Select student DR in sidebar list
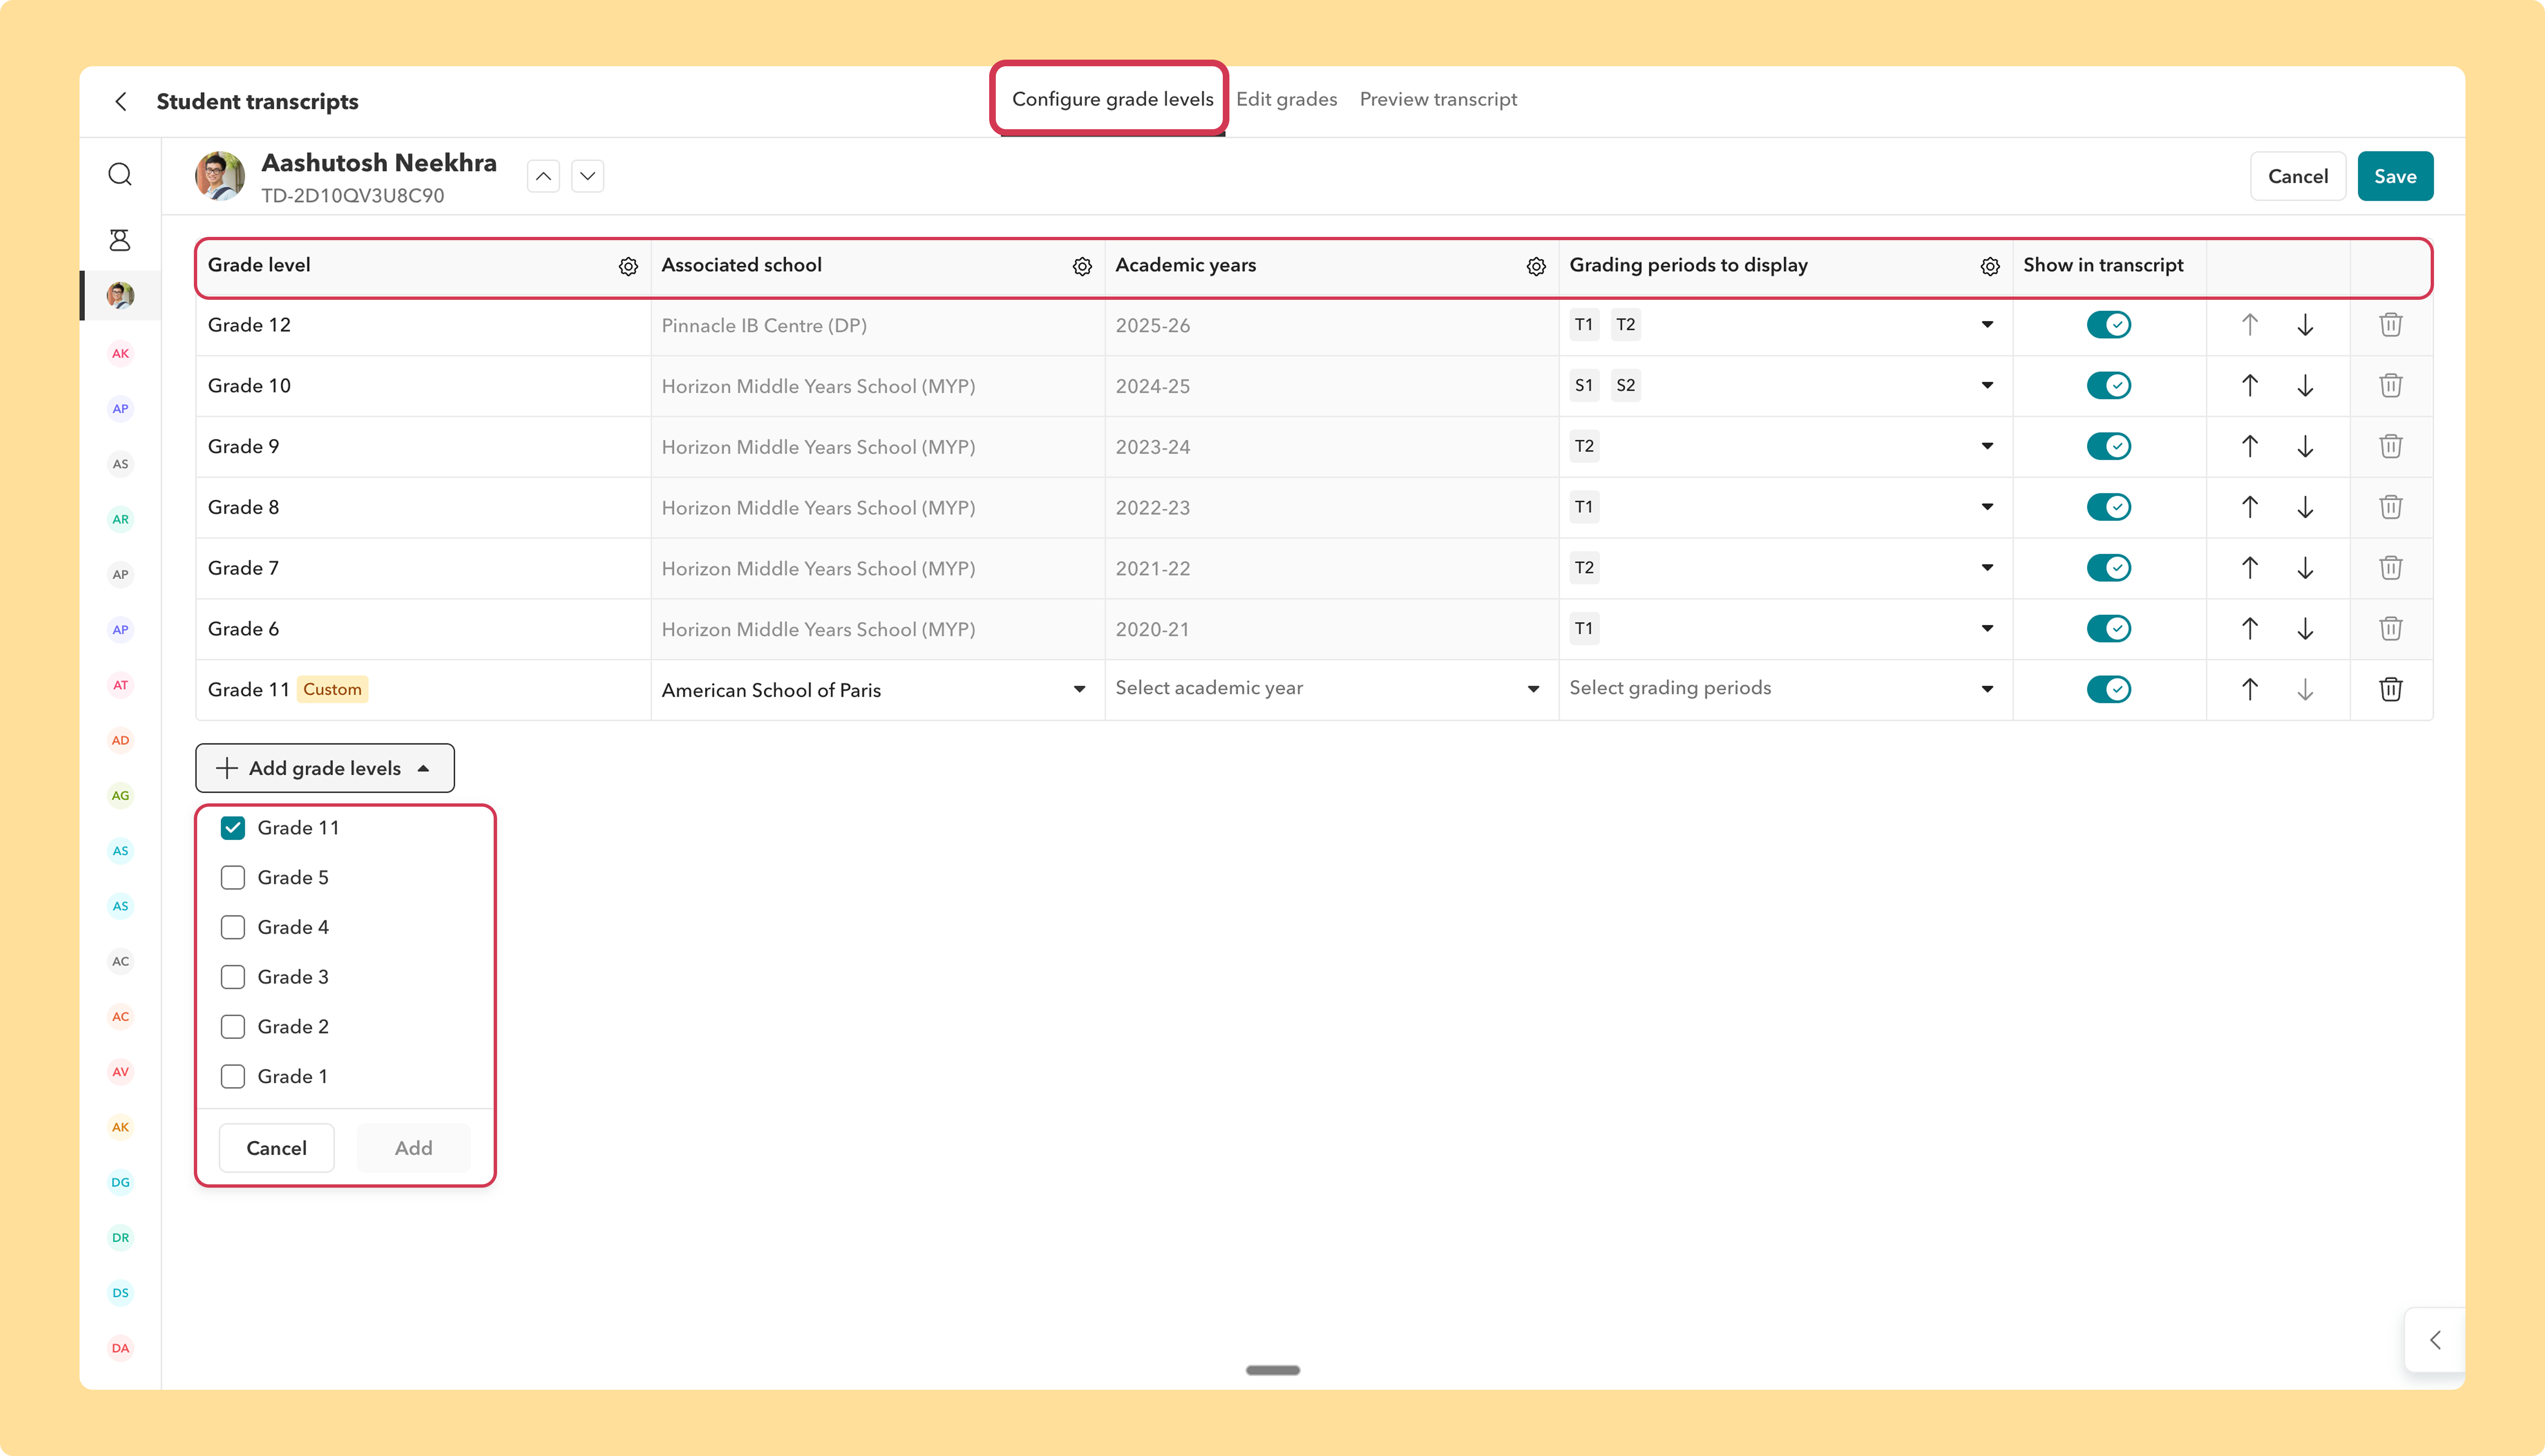This screenshot has width=2545, height=1456. point(120,1238)
